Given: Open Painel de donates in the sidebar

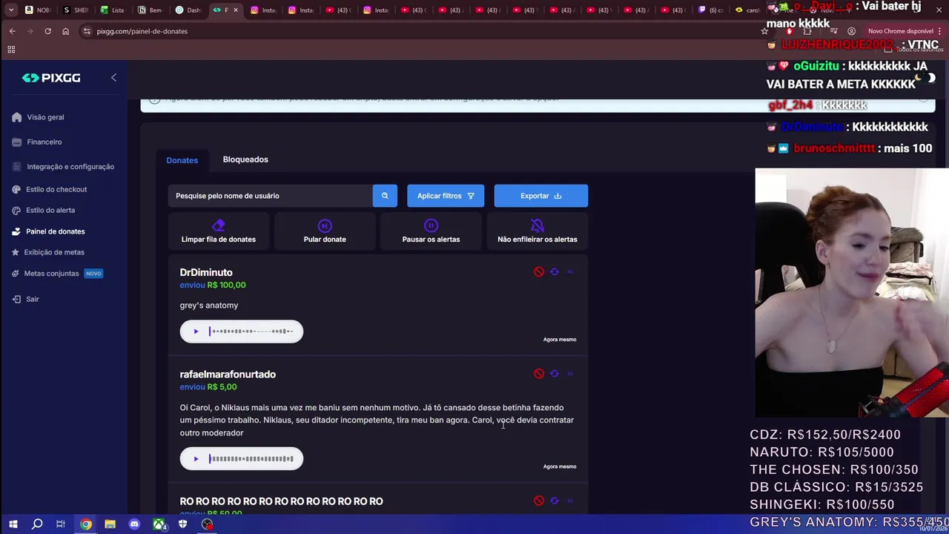Looking at the screenshot, I should click(48, 231).
